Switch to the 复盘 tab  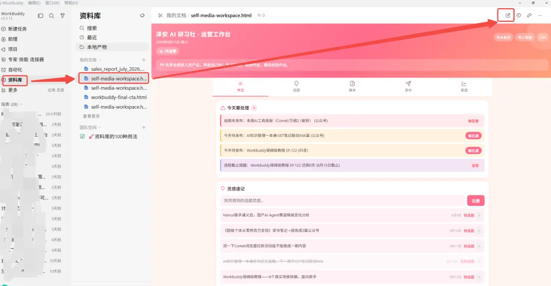point(464,87)
